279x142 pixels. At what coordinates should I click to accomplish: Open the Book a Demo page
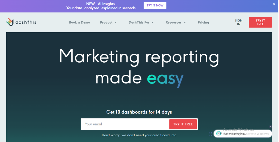click(80, 22)
